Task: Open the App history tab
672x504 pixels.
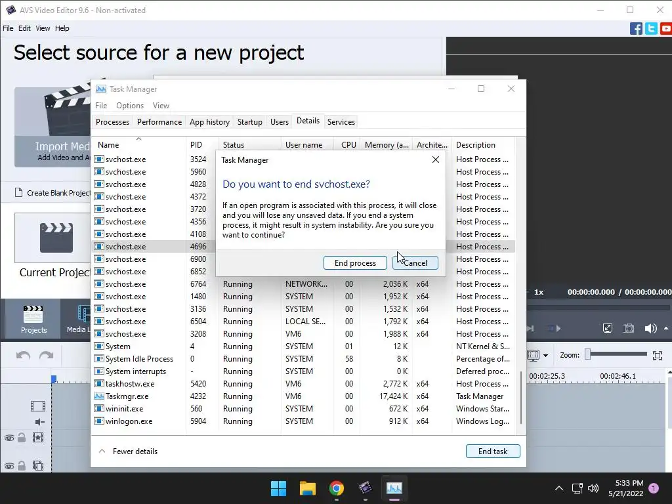Action: [x=209, y=121]
